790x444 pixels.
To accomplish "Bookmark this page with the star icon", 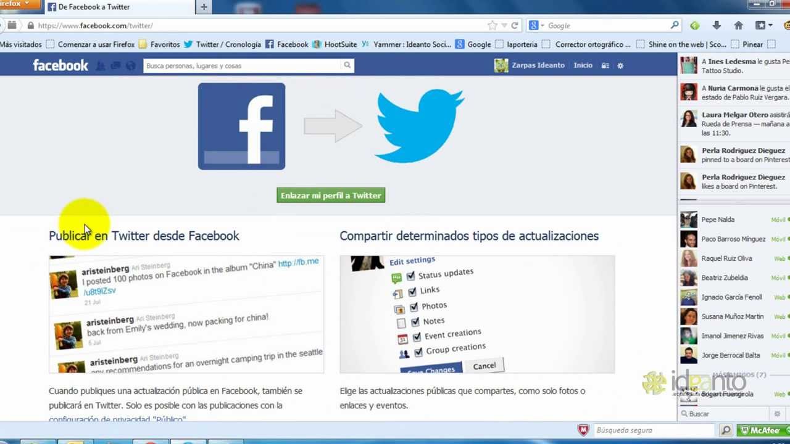I will point(492,25).
